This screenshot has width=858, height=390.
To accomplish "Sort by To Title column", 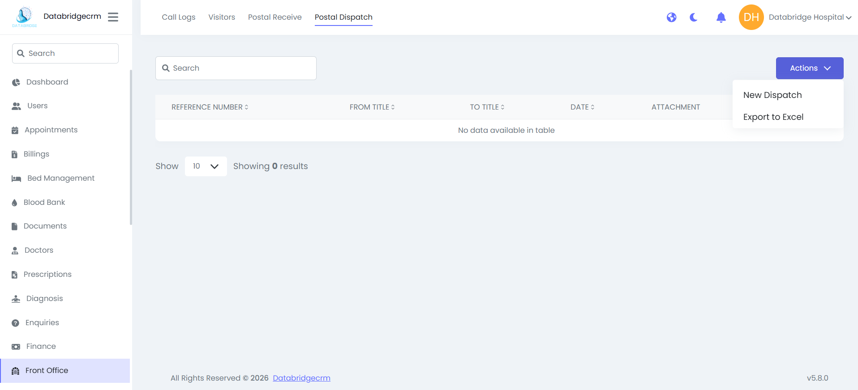I will tap(487, 107).
